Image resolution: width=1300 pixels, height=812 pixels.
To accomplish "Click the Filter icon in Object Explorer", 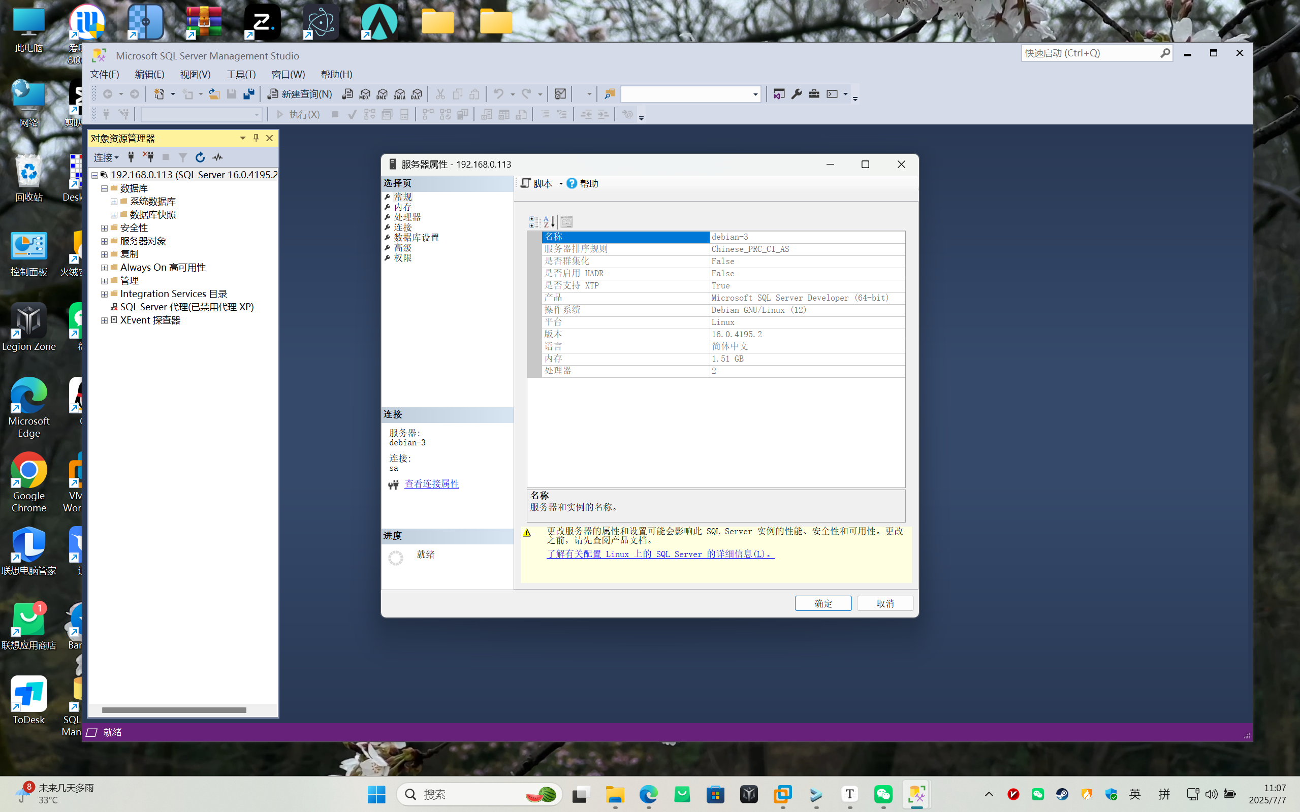I will [183, 157].
